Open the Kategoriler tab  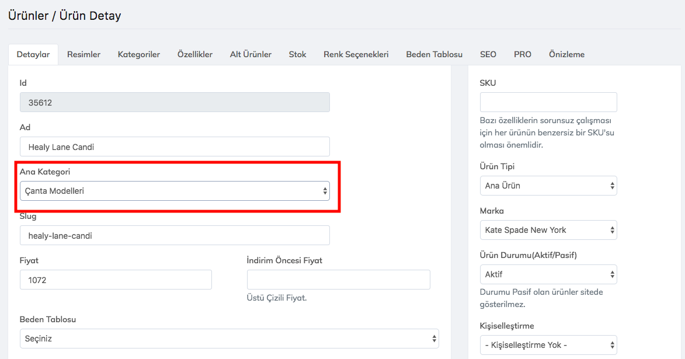[139, 54]
